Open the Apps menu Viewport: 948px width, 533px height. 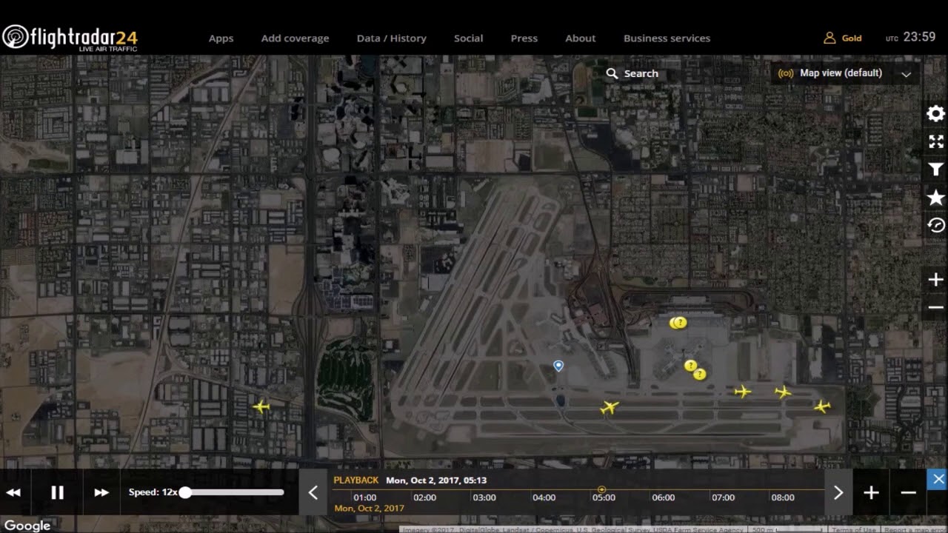tap(221, 38)
